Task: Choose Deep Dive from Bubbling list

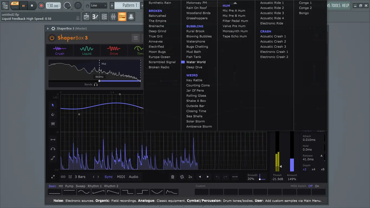Action: (194, 67)
